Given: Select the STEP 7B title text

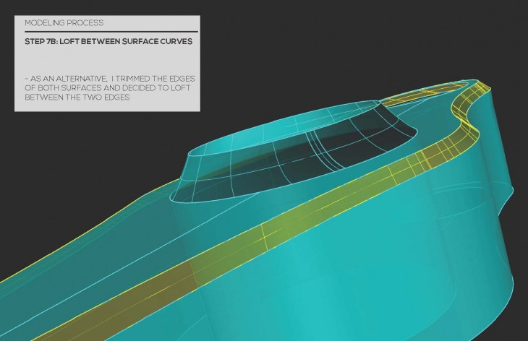Looking at the screenshot, I should 108,41.
